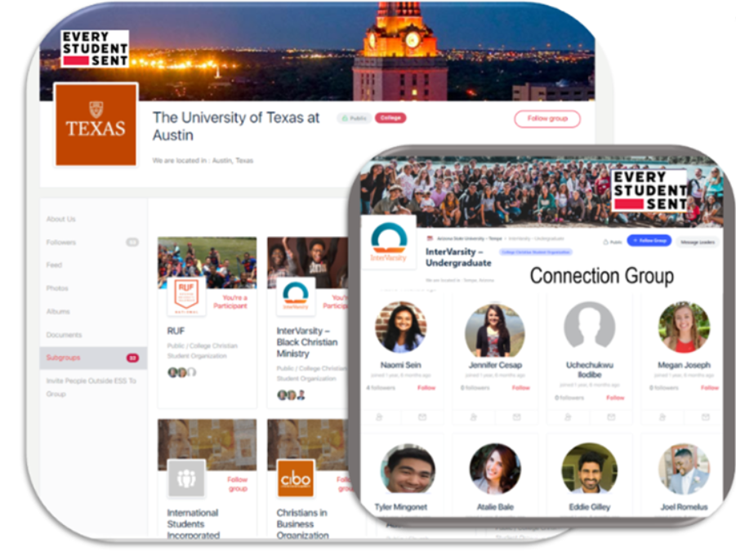The height and width of the screenshot is (552, 736).
Task: Click add-person icon under Megan Joseph
Action: click(x=662, y=417)
